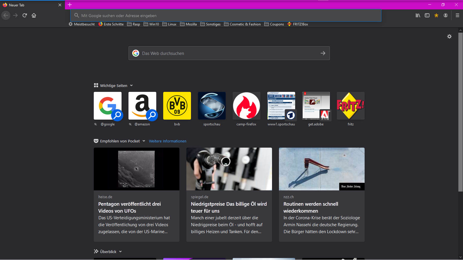The image size is (463, 260).
Task: Reload the current page
Action: point(25,15)
